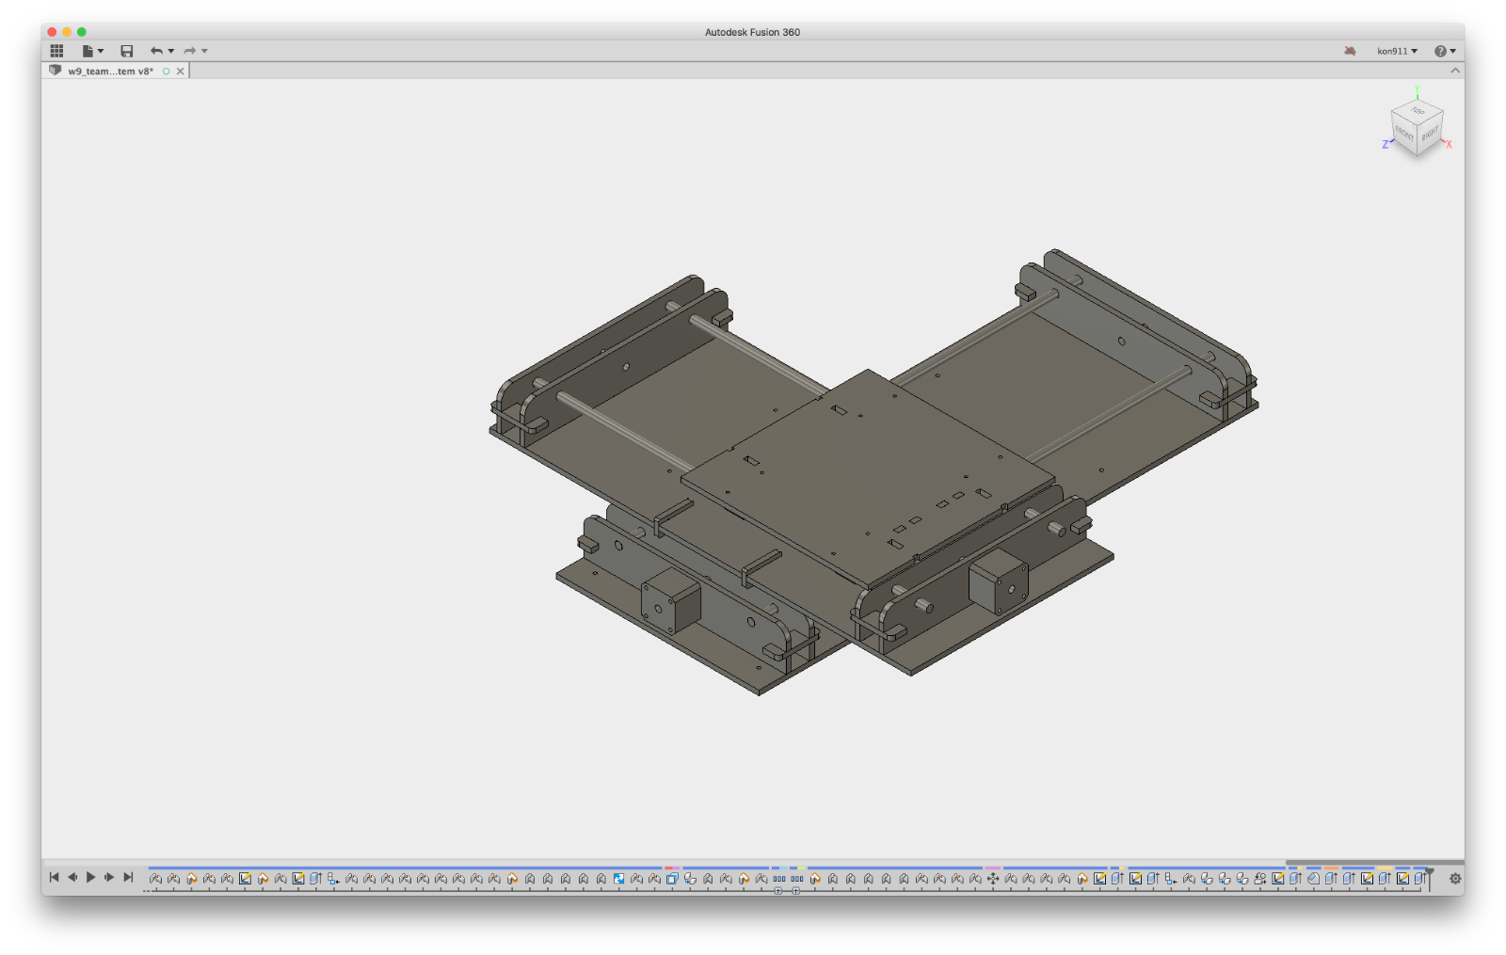Step back one feature in the timeline
1506x955 pixels.
(x=72, y=877)
